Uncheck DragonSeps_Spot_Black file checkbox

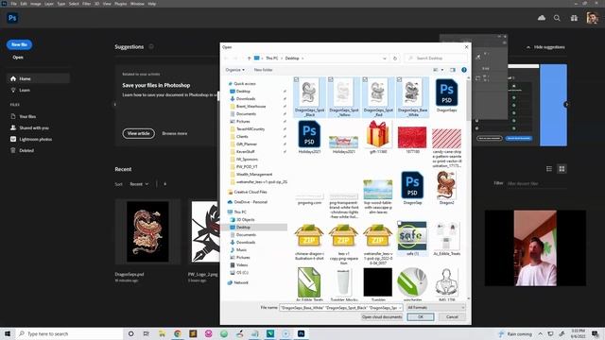296,79
